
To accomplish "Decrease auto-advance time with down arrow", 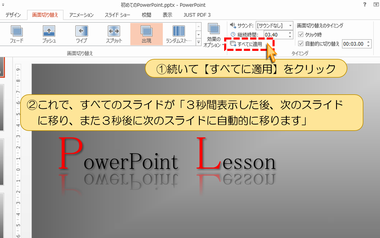I will pos(368,46).
